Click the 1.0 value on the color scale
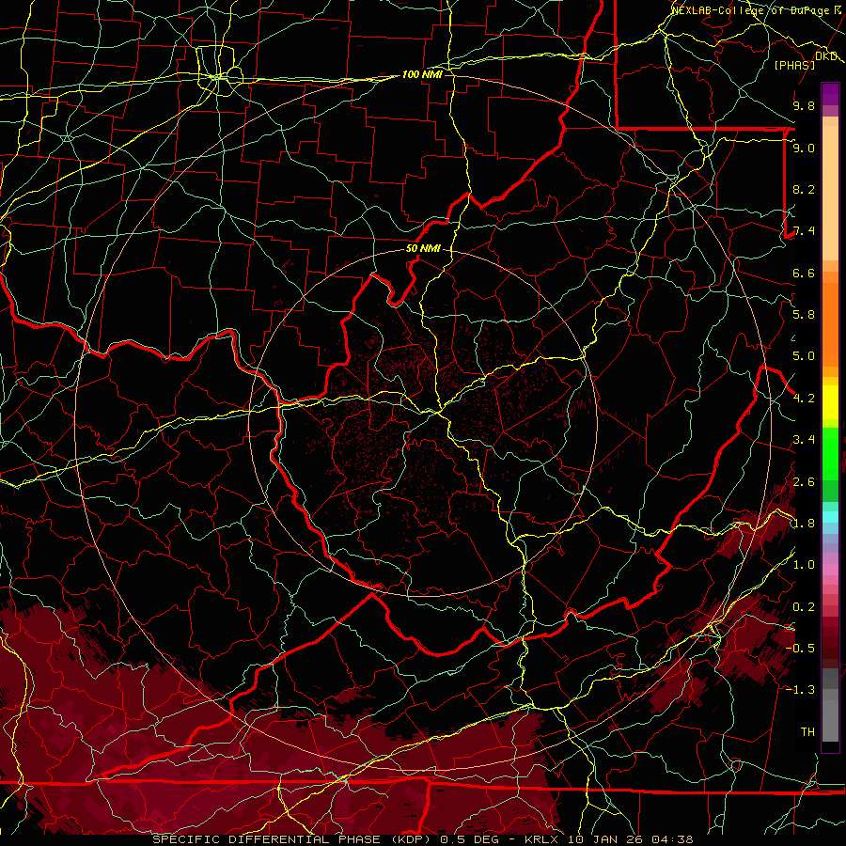The image size is (846, 846). pyautogui.click(x=804, y=565)
